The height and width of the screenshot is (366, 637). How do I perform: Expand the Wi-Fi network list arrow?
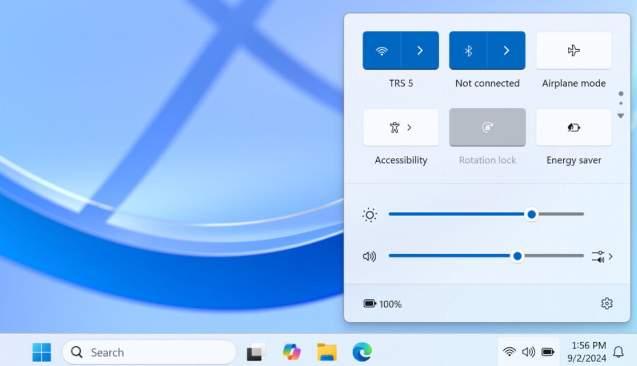click(x=420, y=51)
